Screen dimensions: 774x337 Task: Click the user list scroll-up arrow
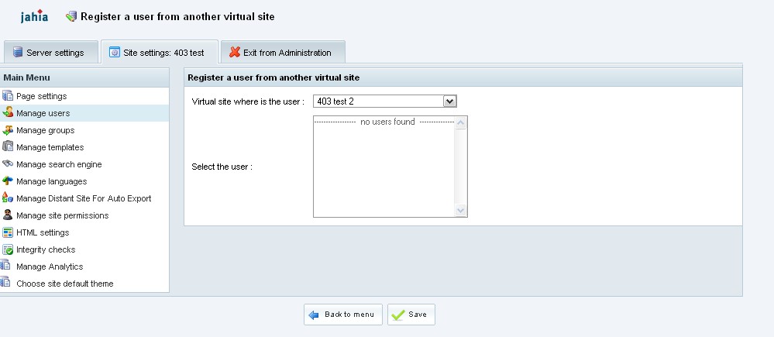click(x=460, y=123)
